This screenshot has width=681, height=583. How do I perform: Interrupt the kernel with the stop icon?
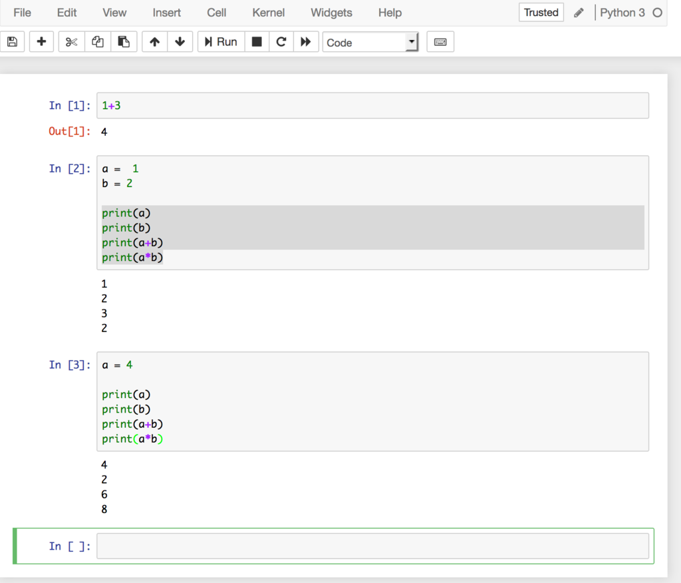tap(257, 41)
